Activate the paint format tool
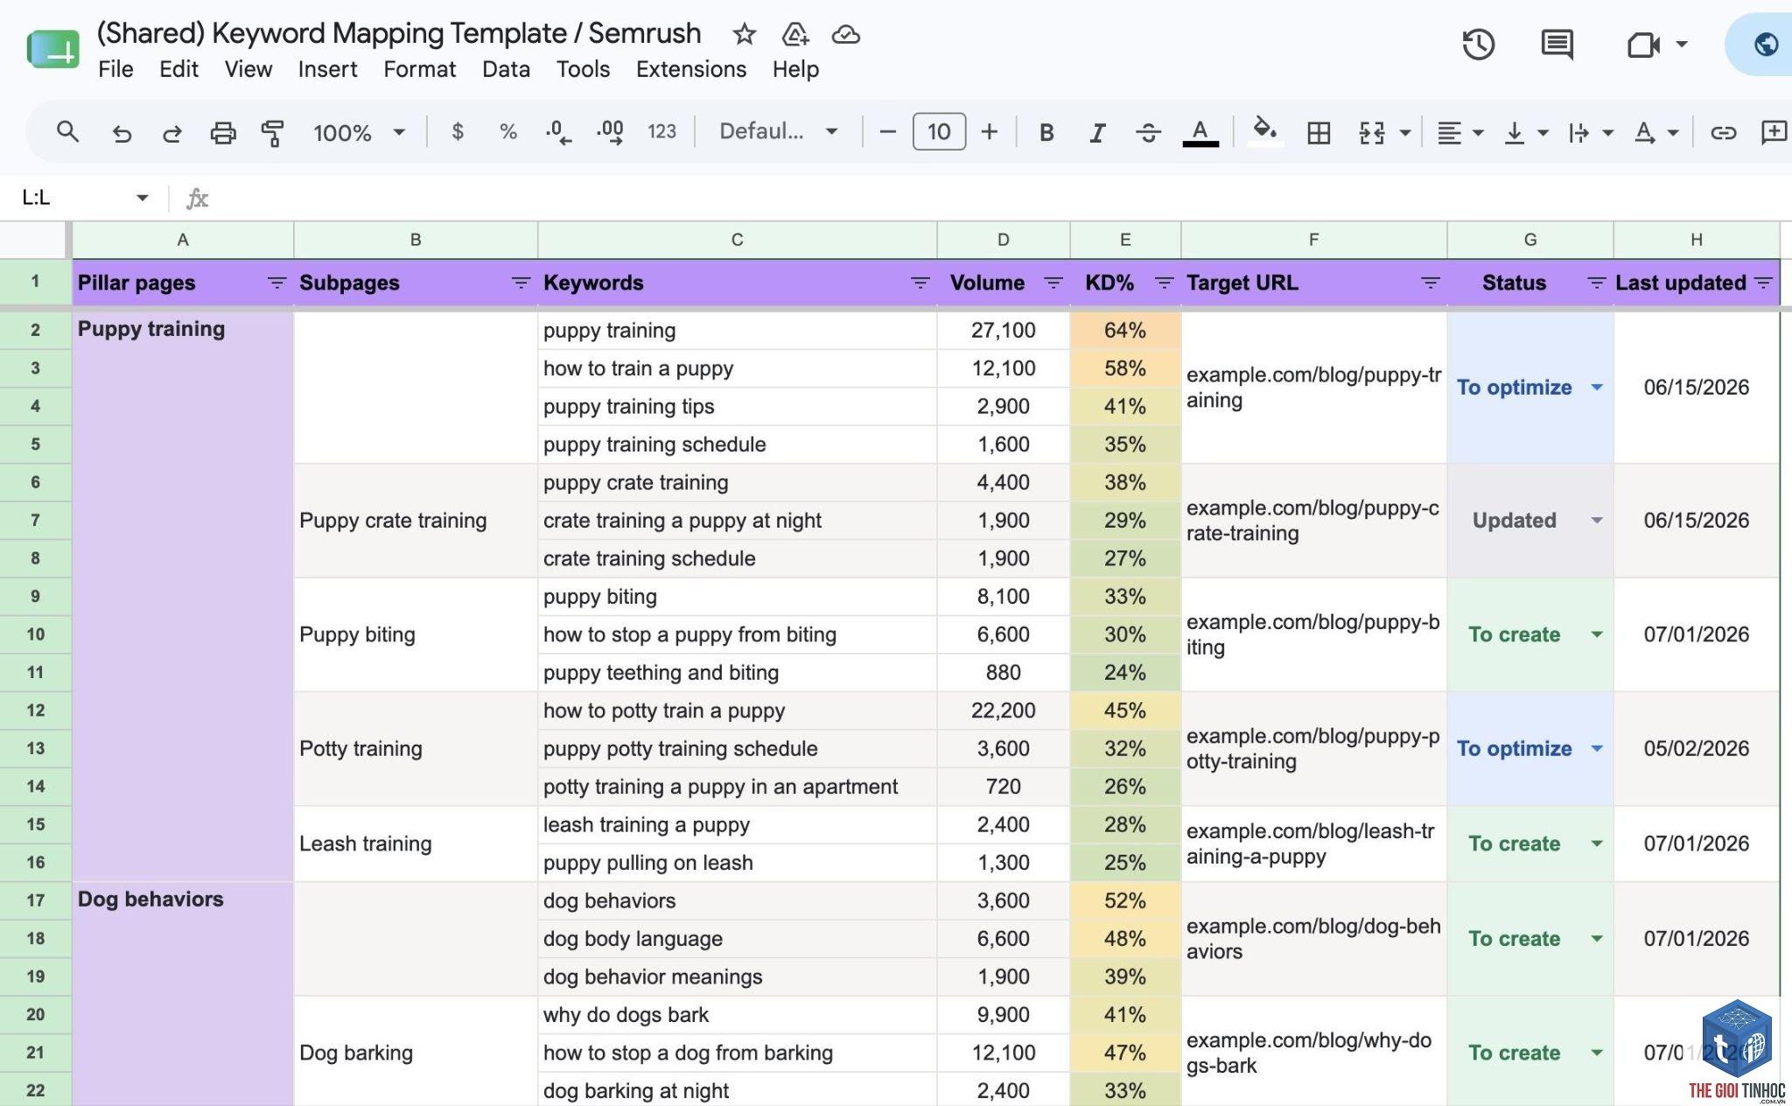The height and width of the screenshot is (1106, 1792). pyautogui.click(x=273, y=133)
